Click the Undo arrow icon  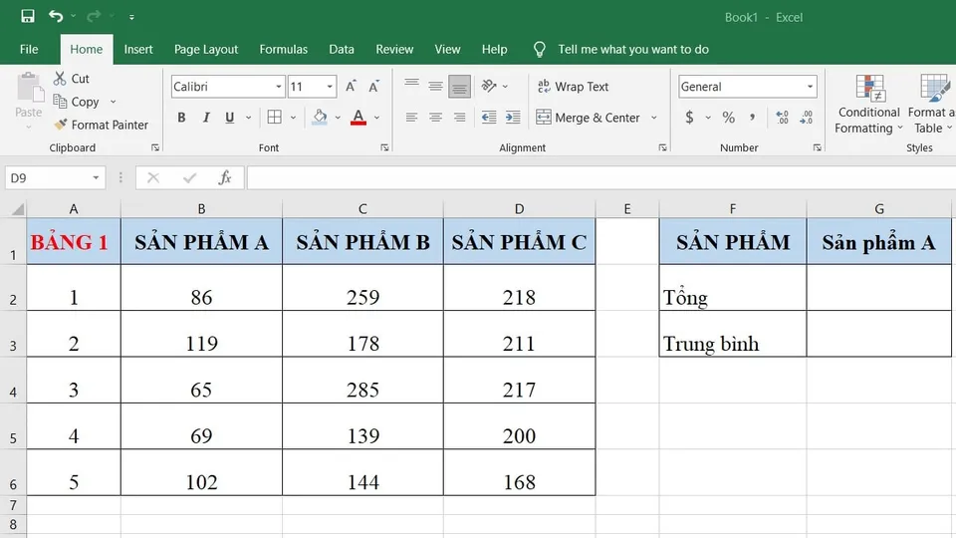pos(55,16)
